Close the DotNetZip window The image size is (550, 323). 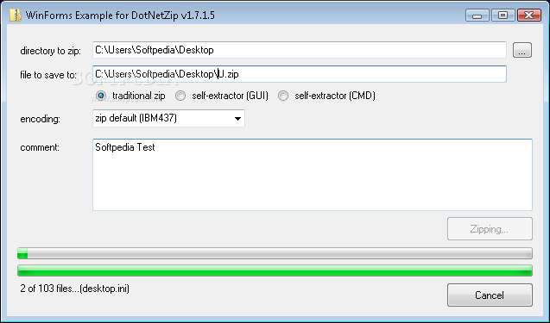click(529, 16)
